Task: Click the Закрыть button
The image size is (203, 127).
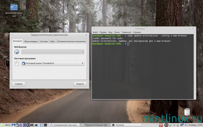Action: pyautogui.click(x=80, y=84)
